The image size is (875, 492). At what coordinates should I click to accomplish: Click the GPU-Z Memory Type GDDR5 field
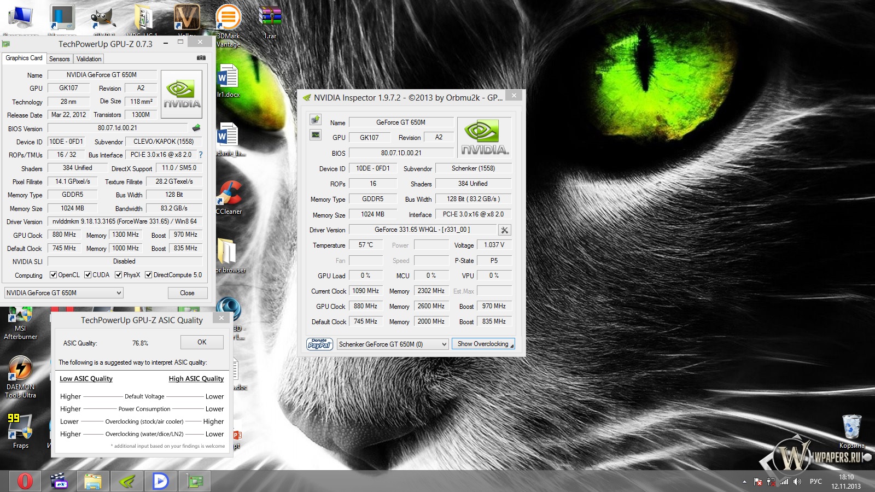(72, 195)
